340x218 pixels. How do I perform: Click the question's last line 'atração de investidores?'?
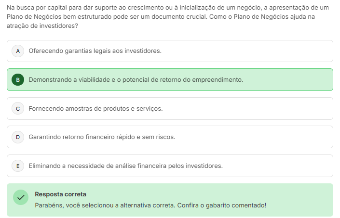pos(42,26)
